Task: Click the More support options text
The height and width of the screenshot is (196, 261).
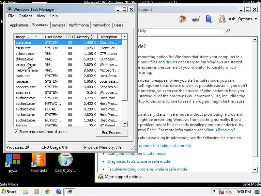Action: (x=124, y=177)
